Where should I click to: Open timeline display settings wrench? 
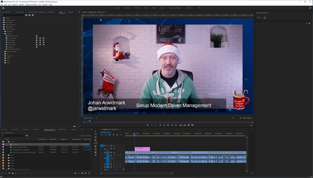117,135
